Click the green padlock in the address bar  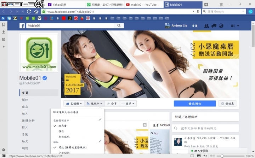point(43,12)
